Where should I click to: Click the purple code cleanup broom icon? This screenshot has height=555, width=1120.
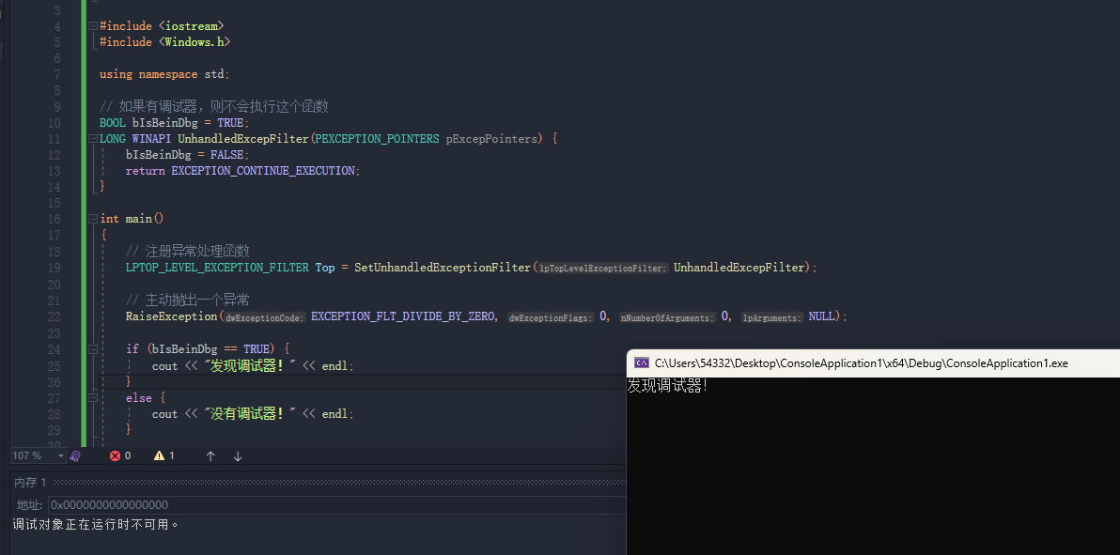(x=75, y=455)
